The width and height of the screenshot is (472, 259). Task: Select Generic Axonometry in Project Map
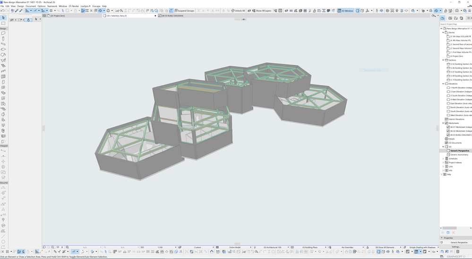coord(459,155)
